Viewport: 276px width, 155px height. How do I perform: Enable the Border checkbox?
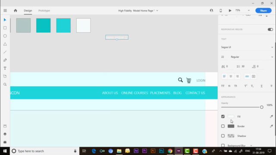[223, 126]
